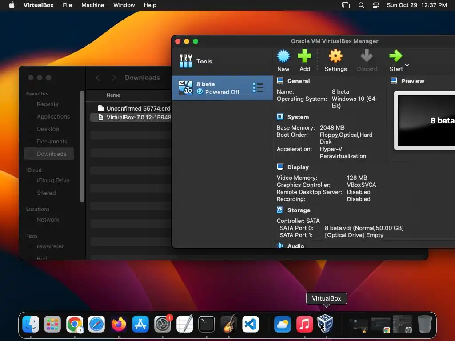This screenshot has height=341, width=455.
Task: Click the Finder back chevron
Action: pyautogui.click(x=98, y=78)
